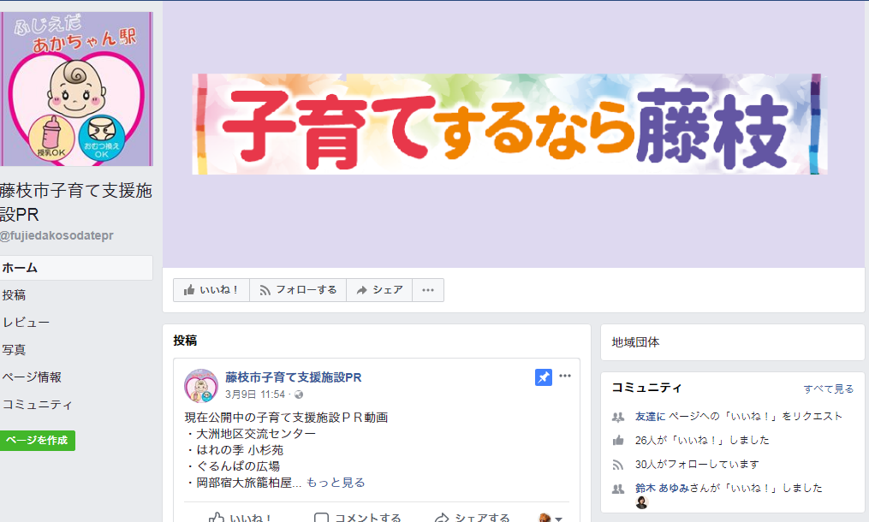Screen dimensions: 869x522
Task: Open the シェア share menu button
Action: click(x=379, y=290)
